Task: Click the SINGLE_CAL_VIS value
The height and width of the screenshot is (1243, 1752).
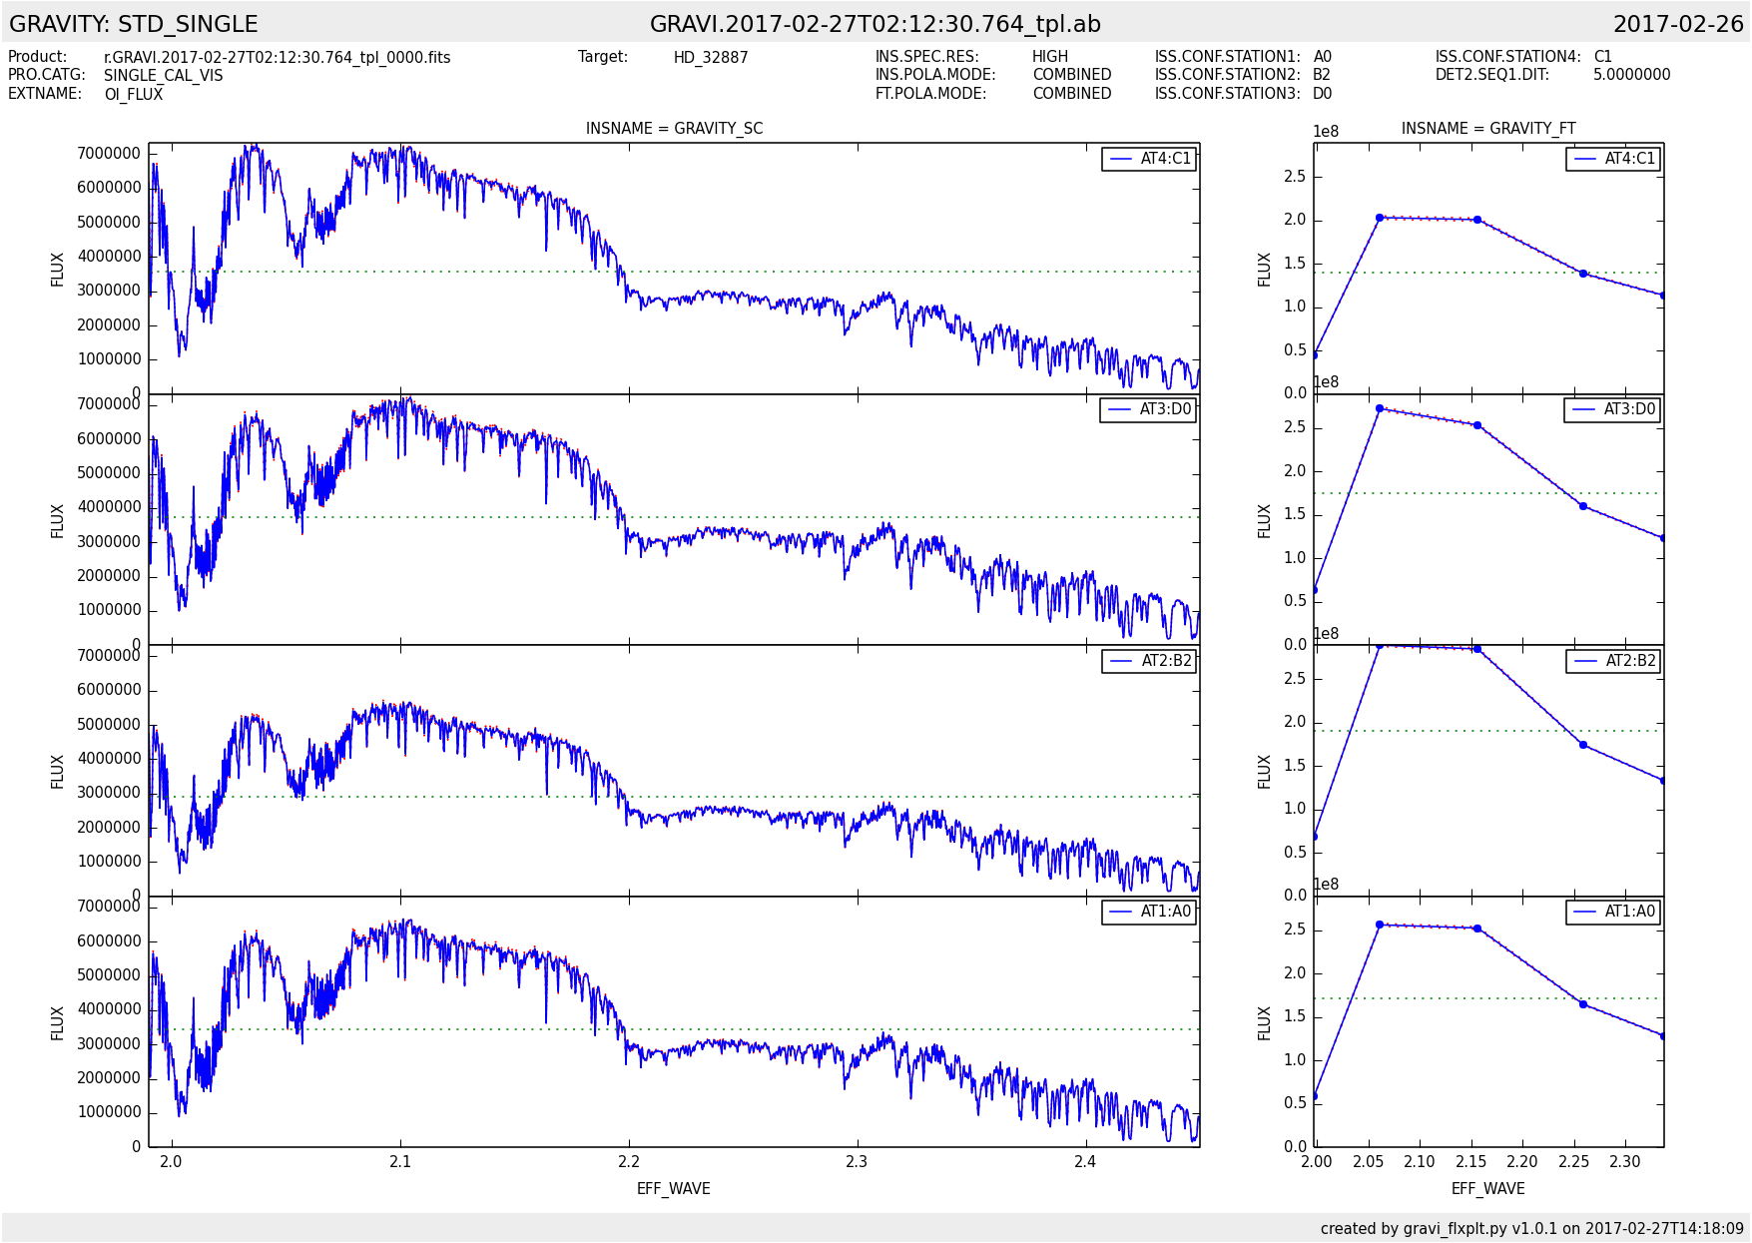Action: pos(164,76)
